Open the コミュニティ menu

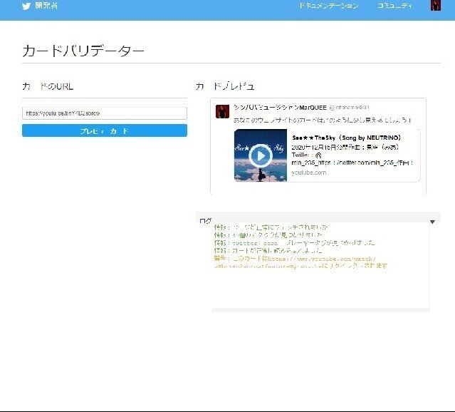(x=394, y=6)
